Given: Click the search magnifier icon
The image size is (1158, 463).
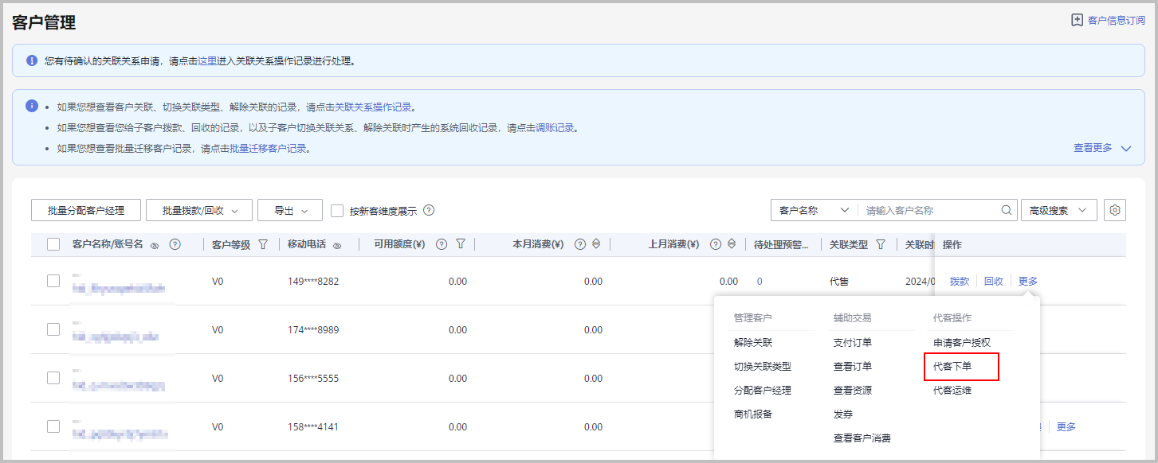Looking at the screenshot, I should click(x=1007, y=211).
